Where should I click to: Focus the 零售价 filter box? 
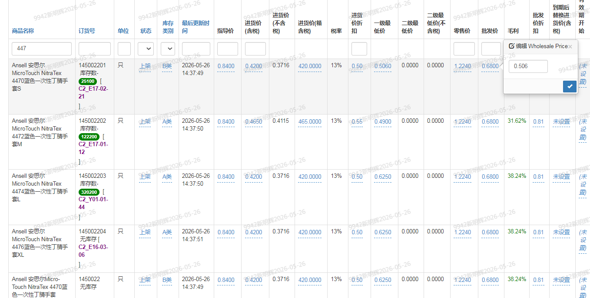coord(464,49)
